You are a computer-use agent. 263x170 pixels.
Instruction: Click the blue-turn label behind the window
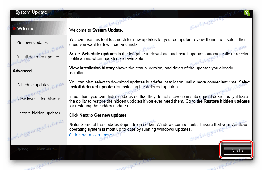tap(47, 148)
